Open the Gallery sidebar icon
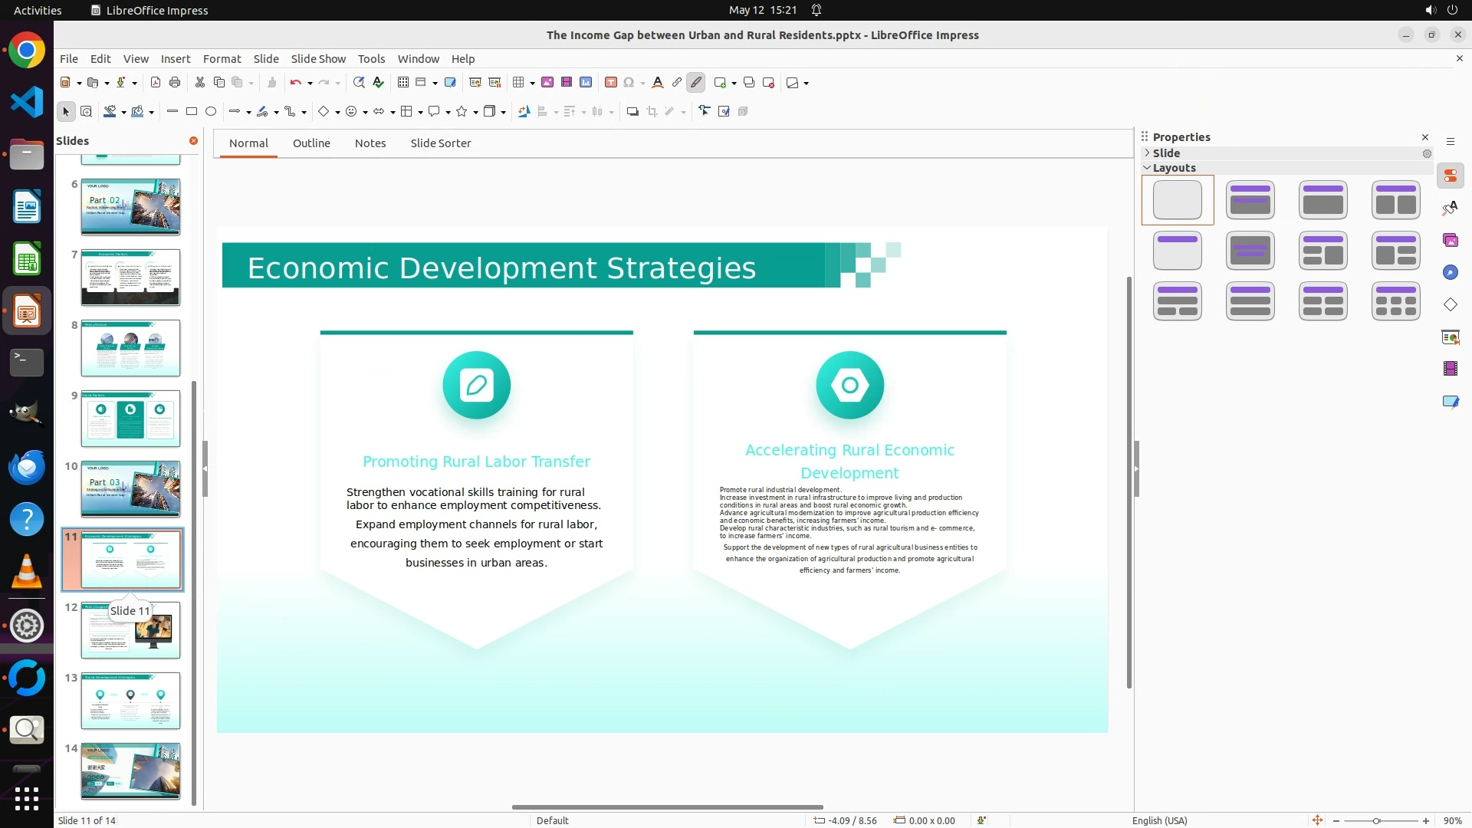 tap(1450, 241)
